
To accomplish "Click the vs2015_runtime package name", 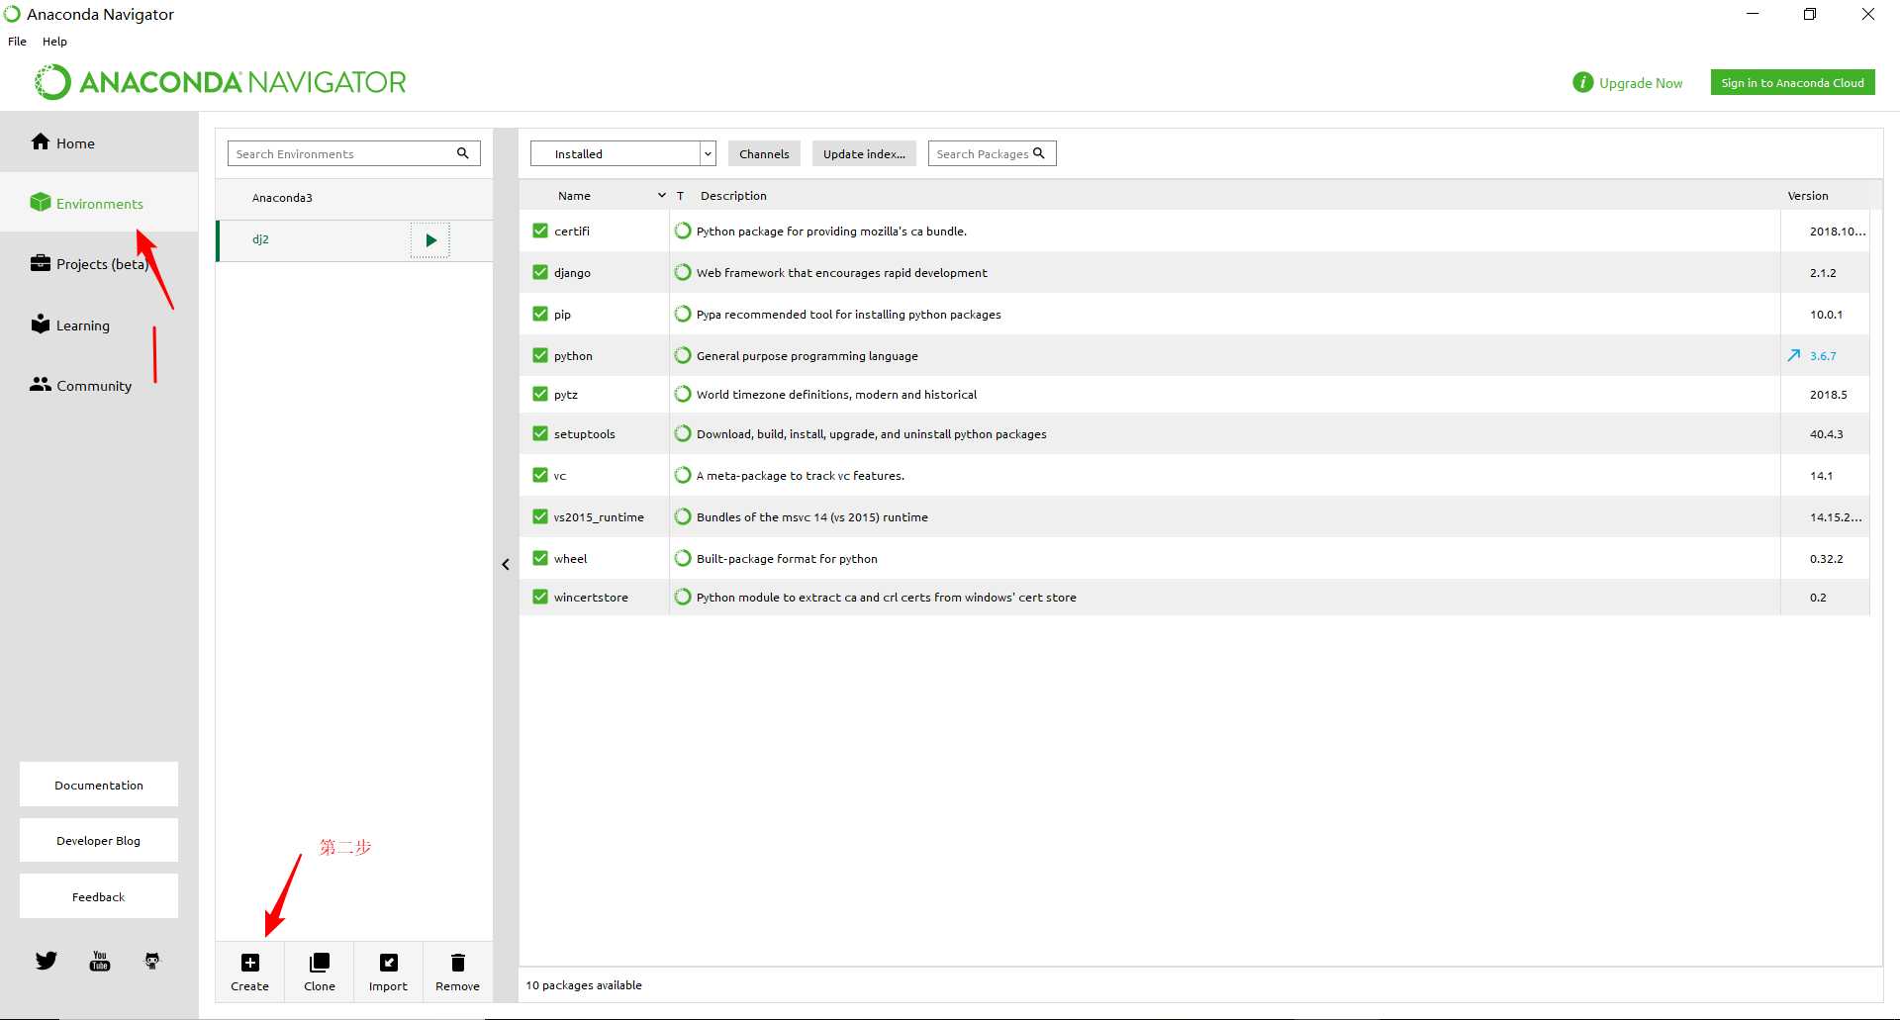I will [x=599, y=516].
